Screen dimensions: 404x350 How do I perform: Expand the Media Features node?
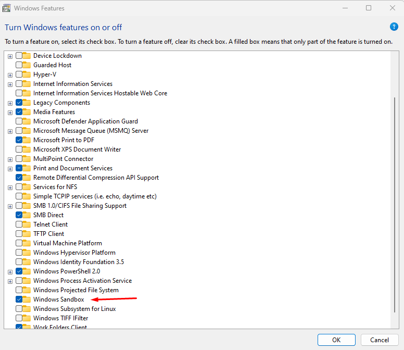pyautogui.click(x=10, y=113)
